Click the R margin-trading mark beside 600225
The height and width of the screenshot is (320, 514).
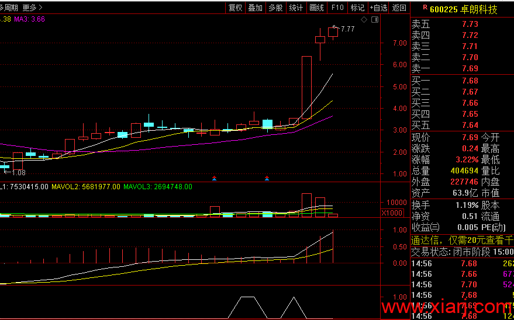coord(425,7)
